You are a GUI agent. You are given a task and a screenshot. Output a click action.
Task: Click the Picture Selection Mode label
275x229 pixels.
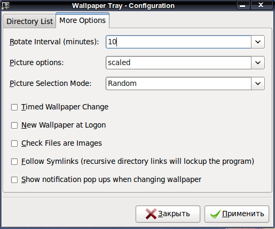[x=50, y=83]
